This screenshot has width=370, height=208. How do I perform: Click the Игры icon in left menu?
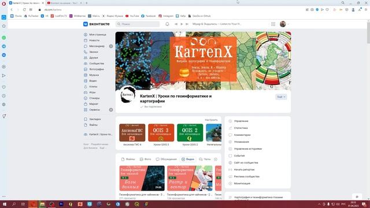[x=86, y=92]
